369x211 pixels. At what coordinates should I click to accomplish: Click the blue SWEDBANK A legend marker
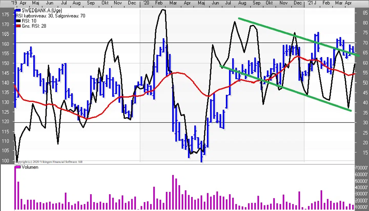[x=18, y=10]
